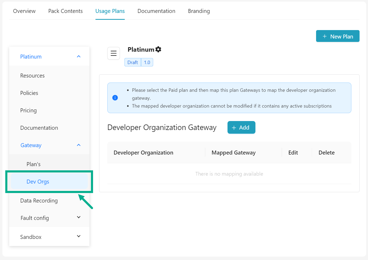Image resolution: width=368 pixels, height=260 pixels.
Task: Click the blue info icon in the notice
Action: pyautogui.click(x=115, y=98)
